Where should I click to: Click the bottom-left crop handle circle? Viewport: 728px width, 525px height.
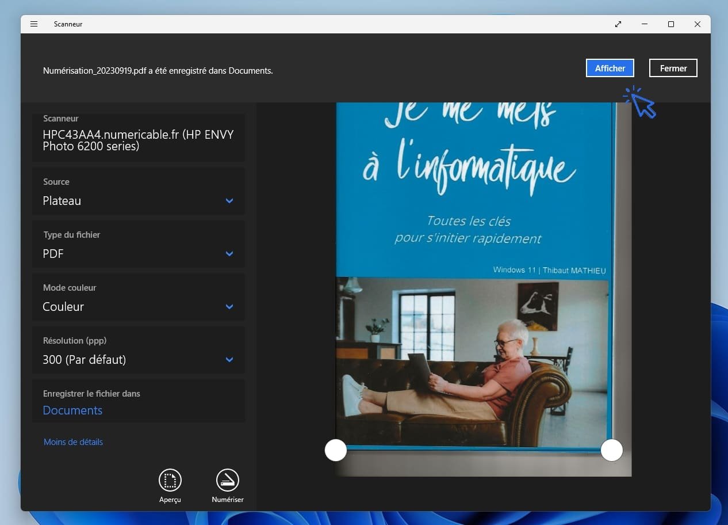(x=336, y=450)
